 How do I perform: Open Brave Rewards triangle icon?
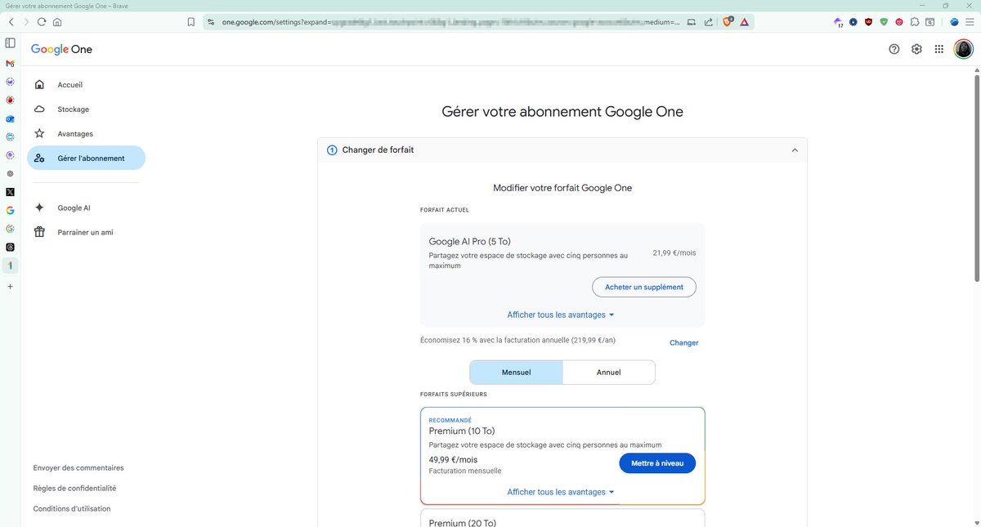click(745, 22)
